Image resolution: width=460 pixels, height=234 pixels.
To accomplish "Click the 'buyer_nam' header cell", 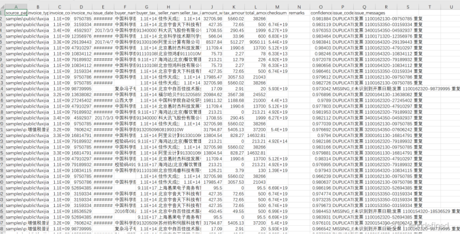I will click(x=125, y=13).
